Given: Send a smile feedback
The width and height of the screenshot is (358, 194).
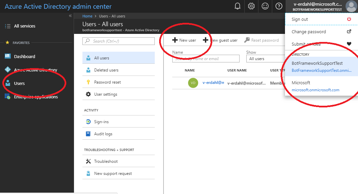Looking at the screenshot, I should (x=265, y=6).
